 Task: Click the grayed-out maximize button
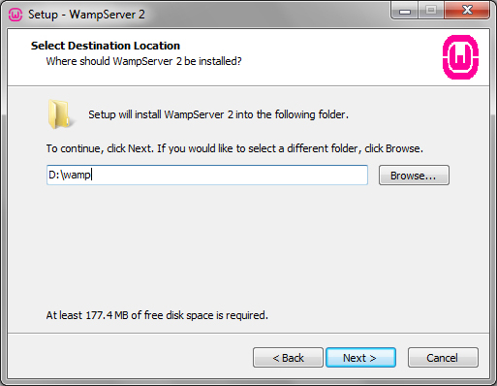(431, 11)
